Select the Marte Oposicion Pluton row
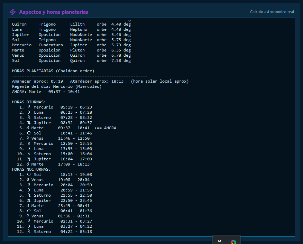The image size is (303, 244). (71, 50)
